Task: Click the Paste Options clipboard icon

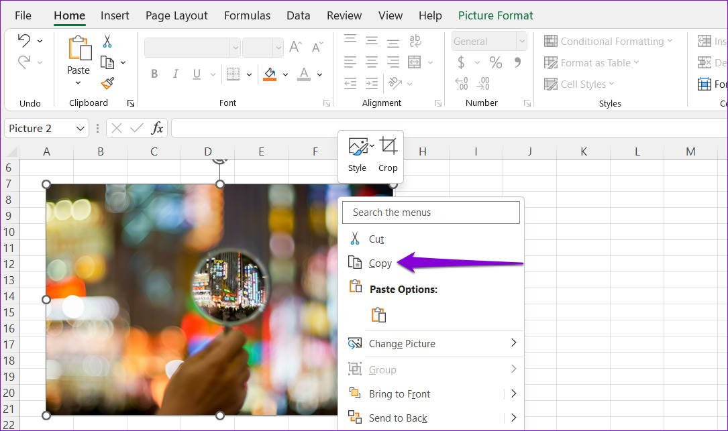Action: [379, 315]
